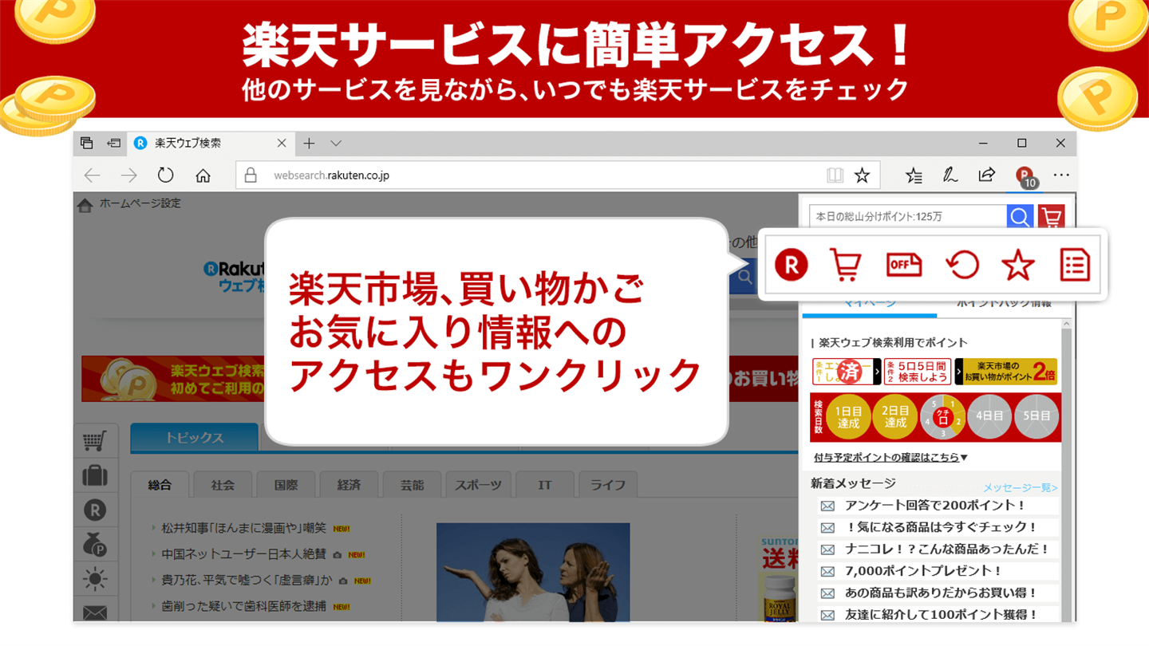Select the 社会 news tab

click(x=223, y=485)
